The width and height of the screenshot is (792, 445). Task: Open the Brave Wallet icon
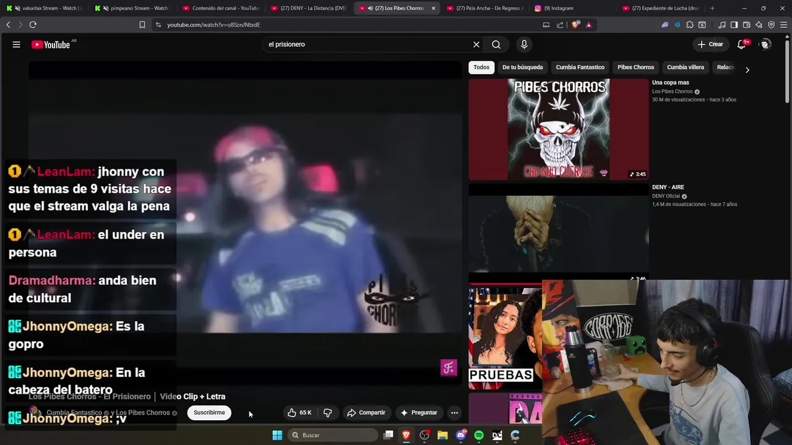coord(747,25)
